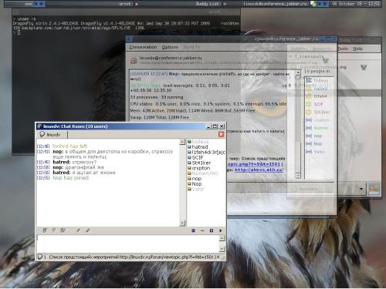
Task: Click voice icon next to nop in Pidgin list
Action: pyautogui.click(x=309, y=136)
